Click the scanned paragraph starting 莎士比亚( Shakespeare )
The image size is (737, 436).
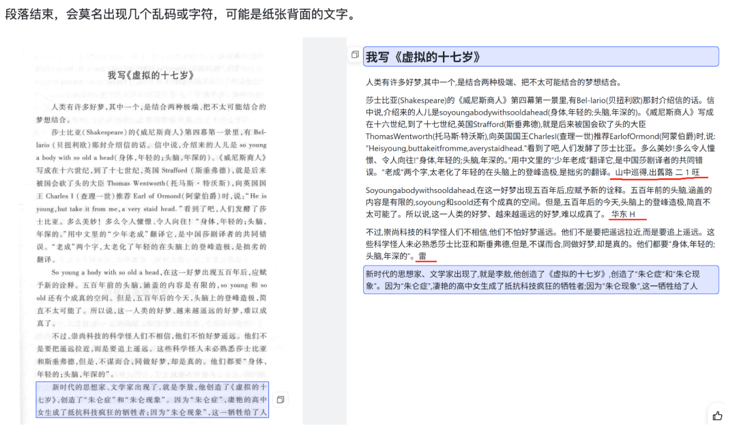[151, 196]
